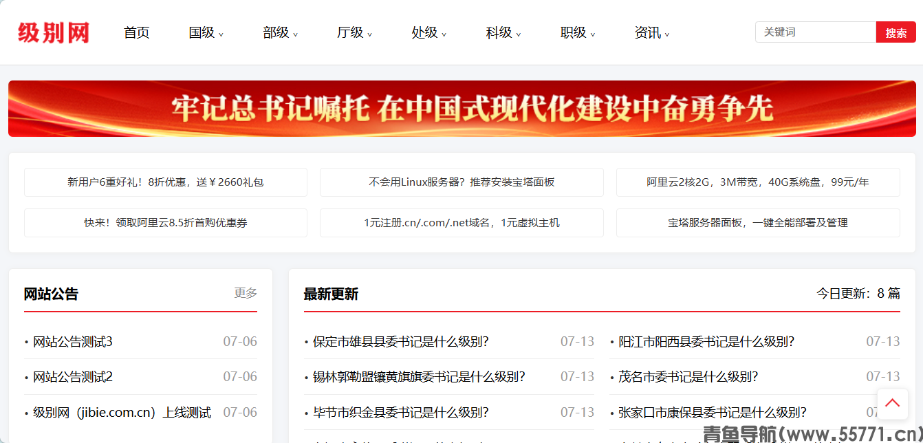Screen dimensions: 923x443
Task: Open article 保定市雄县县委书记是什么级别?
Action: pyautogui.click(x=401, y=342)
